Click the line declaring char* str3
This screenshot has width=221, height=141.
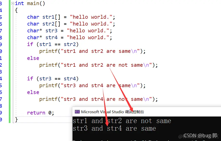(69, 31)
